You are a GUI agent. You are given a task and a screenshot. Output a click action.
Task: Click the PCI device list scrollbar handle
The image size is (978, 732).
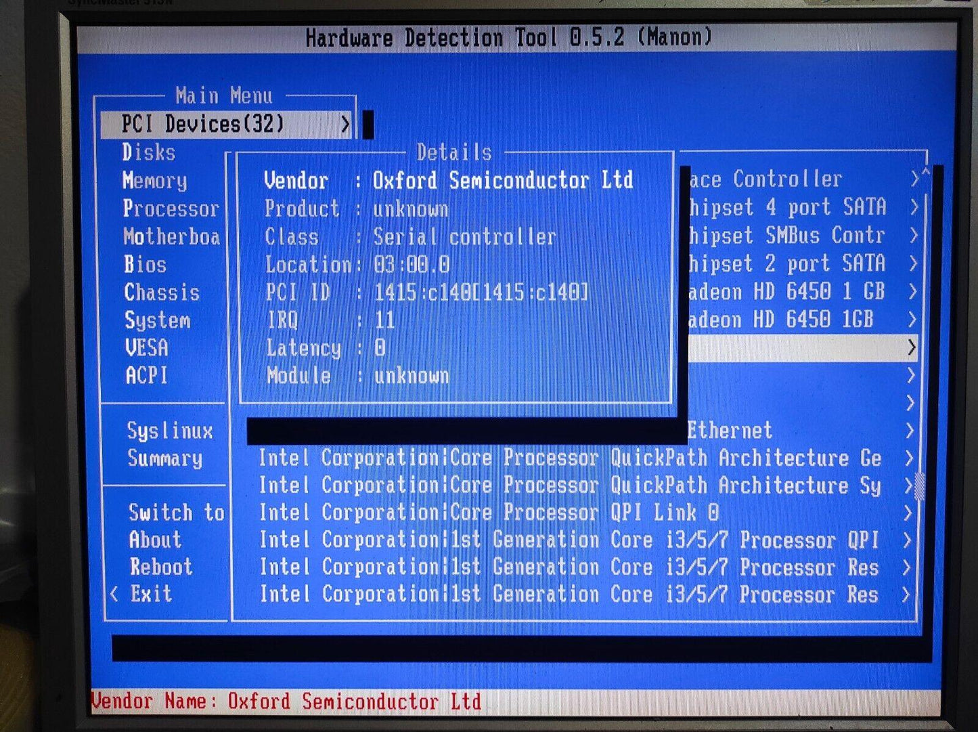[x=920, y=486]
